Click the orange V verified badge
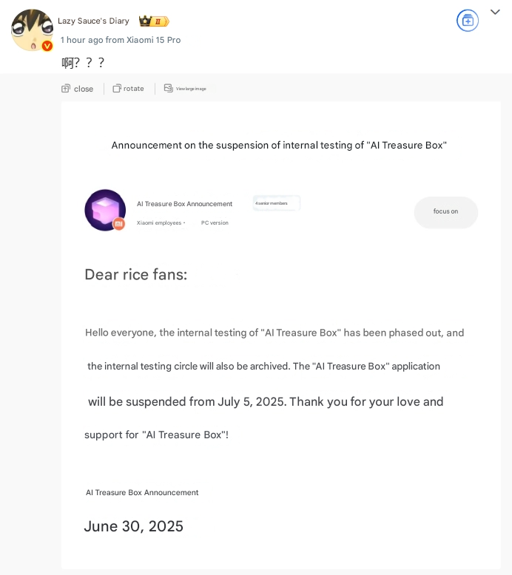The image size is (512, 575). [47, 46]
